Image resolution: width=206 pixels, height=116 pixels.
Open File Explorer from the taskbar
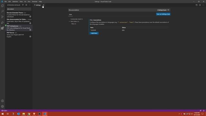23,114
